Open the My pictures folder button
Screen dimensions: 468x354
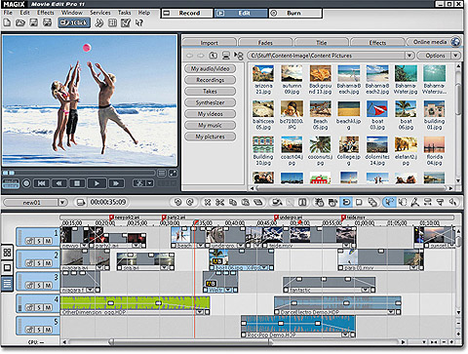coord(210,137)
